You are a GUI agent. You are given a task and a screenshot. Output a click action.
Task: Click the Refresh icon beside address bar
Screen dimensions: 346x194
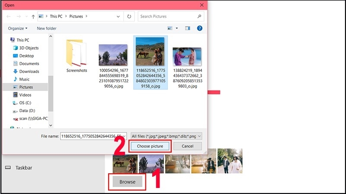pos(129,16)
